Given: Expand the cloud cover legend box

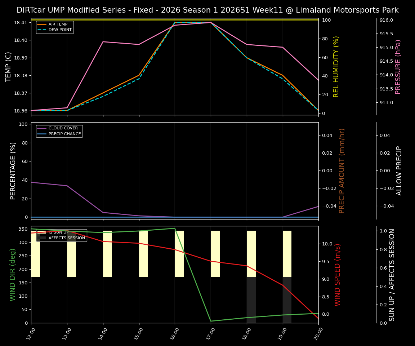Looking at the screenshot, I should pos(59,130).
